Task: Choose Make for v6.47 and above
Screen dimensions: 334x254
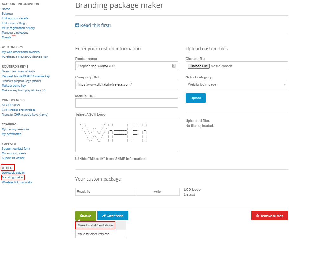Action: (95, 225)
